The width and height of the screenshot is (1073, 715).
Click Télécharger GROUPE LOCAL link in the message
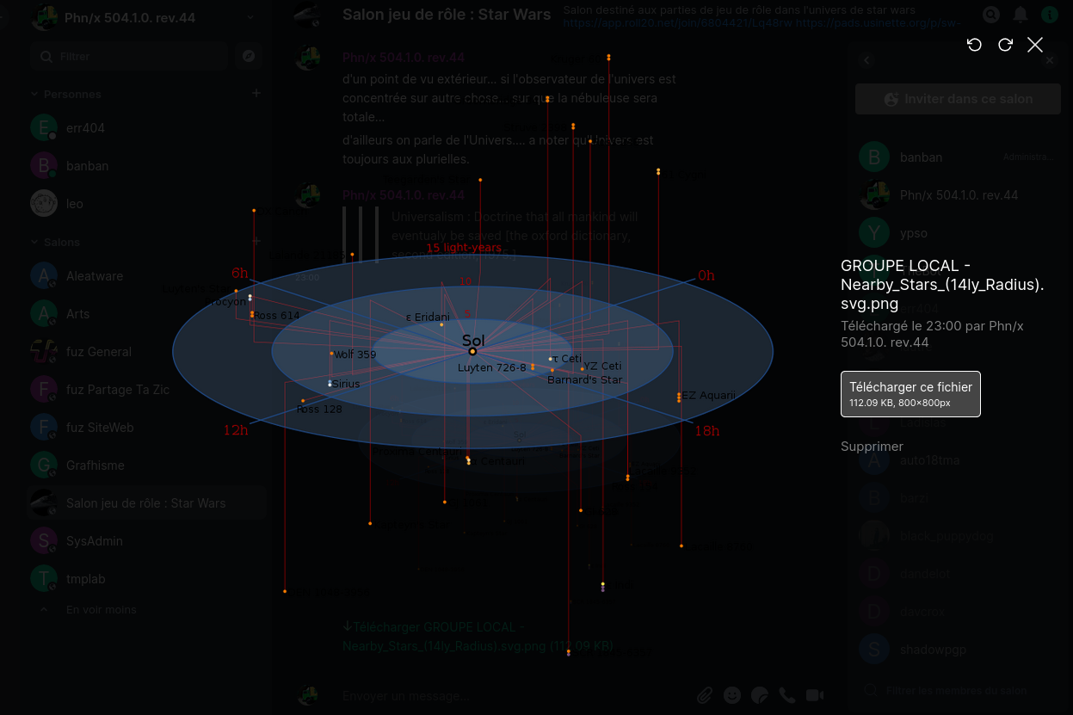coord(478,637)
